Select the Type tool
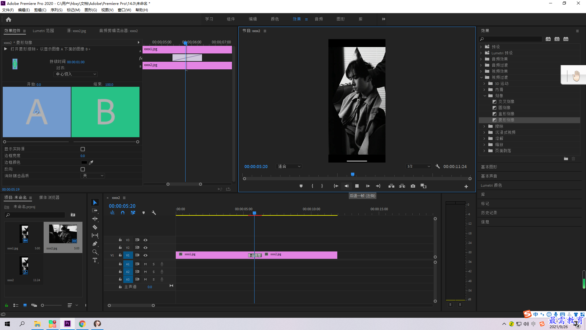 point(95,260)
